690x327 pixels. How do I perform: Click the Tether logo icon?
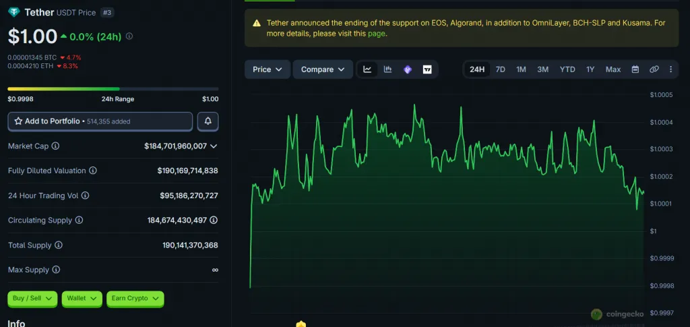(x=14, y=12)
